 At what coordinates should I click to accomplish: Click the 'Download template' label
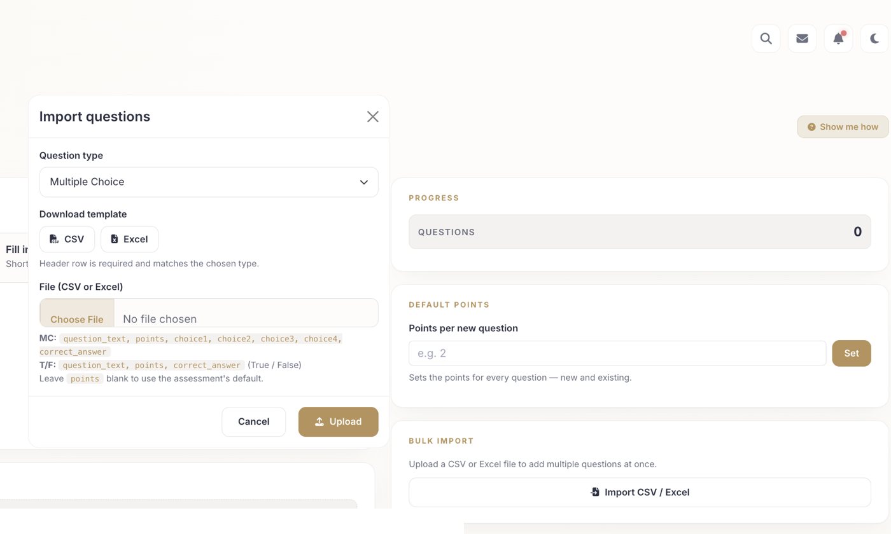[x=83, y=214]
